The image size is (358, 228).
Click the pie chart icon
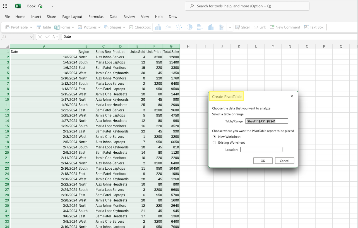[189, 27]
